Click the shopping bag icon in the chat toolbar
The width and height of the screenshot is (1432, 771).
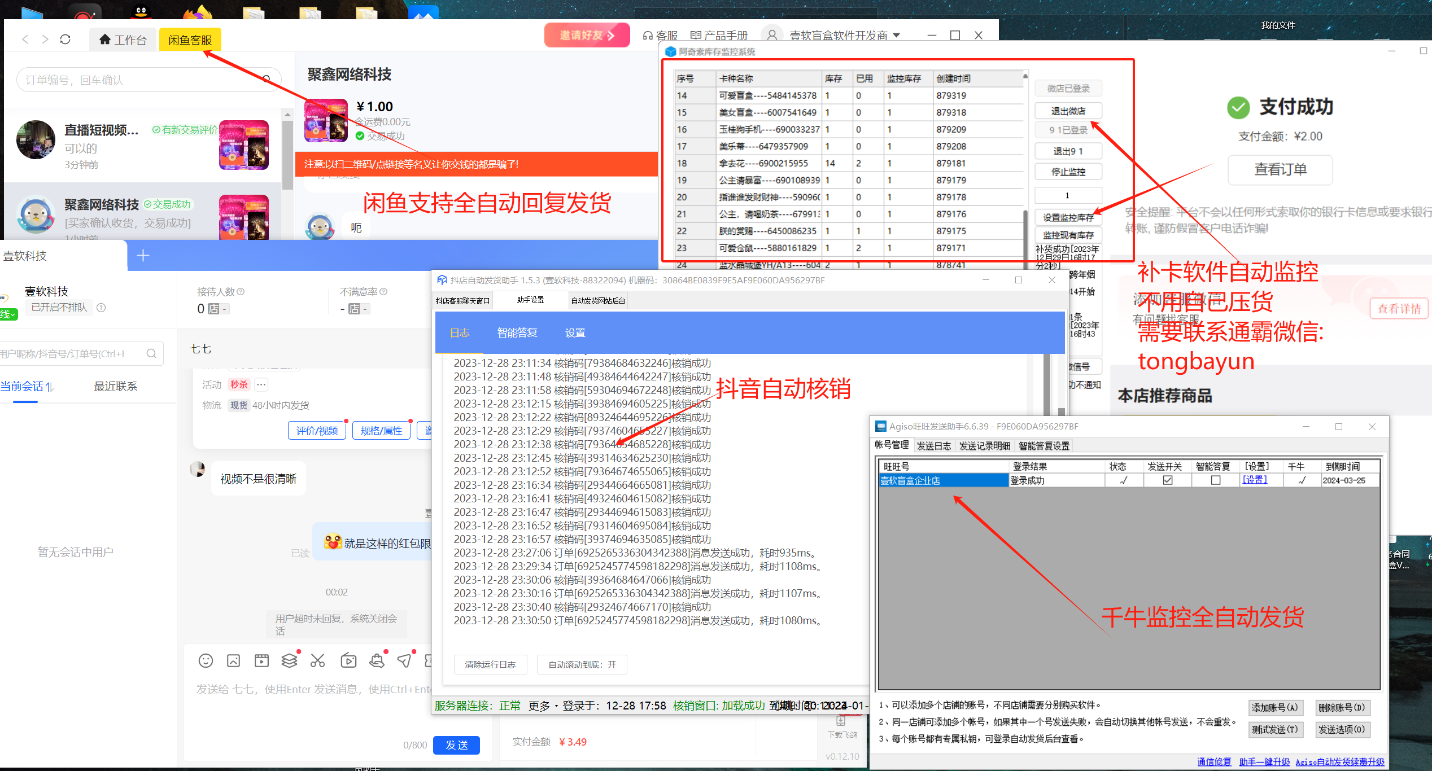377,660
